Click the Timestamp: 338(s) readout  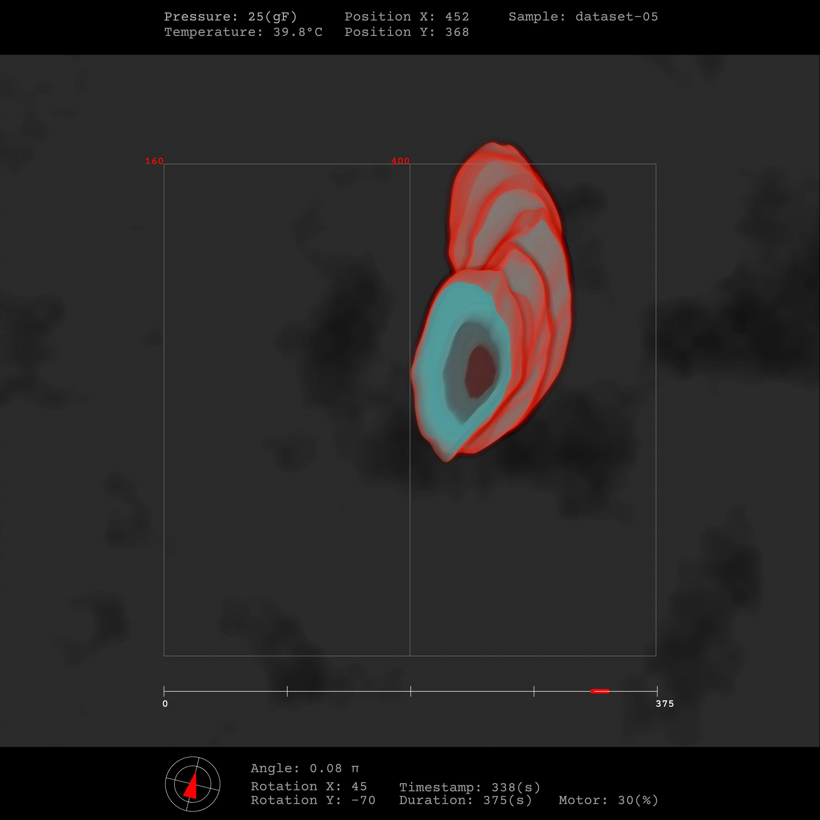point(469,787)
